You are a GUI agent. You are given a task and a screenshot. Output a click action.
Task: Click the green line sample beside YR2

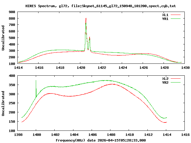(x=176, y=82)
